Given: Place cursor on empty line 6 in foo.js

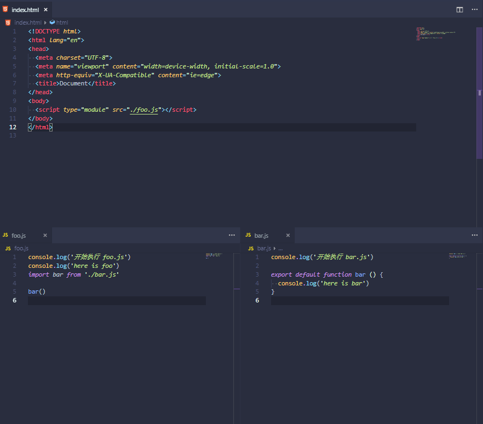Looking at the screenshot, I should pyautogui.click(x=110, y=301).
